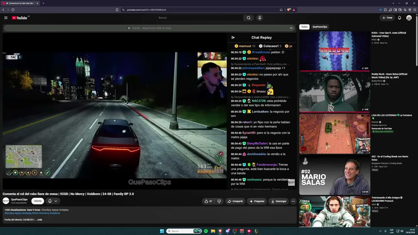This screenshot has height=235, width=418.
Task: Open the Windows Start menu
Action: tap(162, 231)
